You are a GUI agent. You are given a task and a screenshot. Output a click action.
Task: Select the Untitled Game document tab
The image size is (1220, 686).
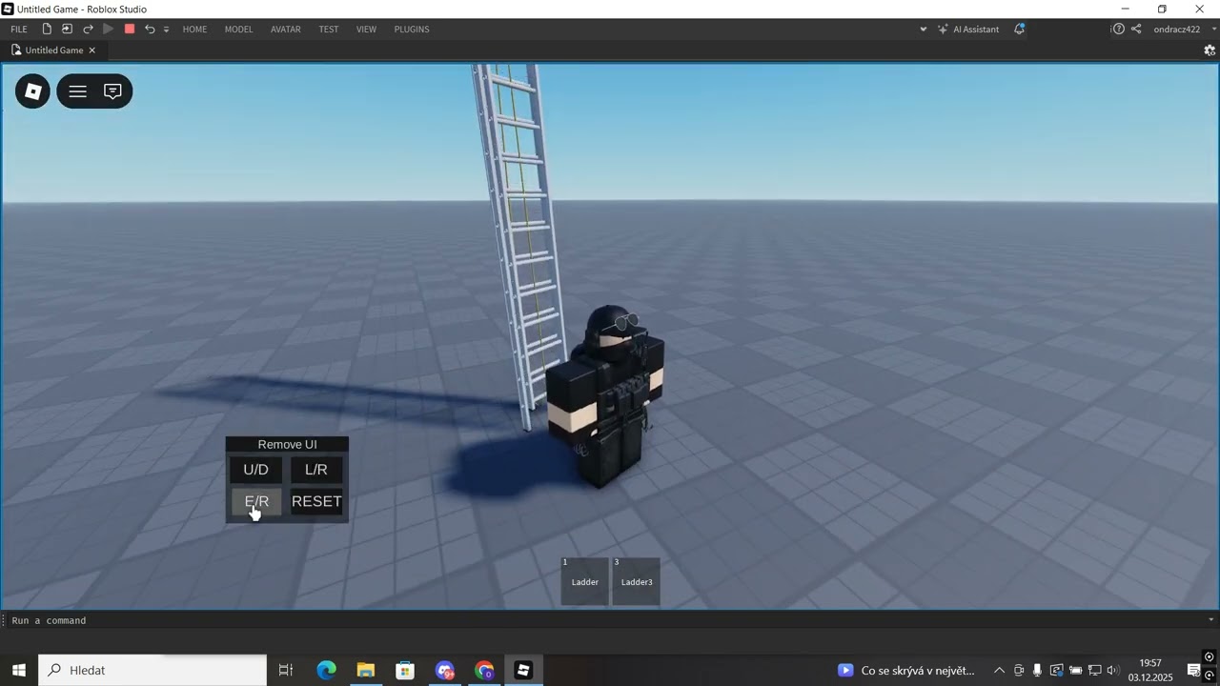54,50
